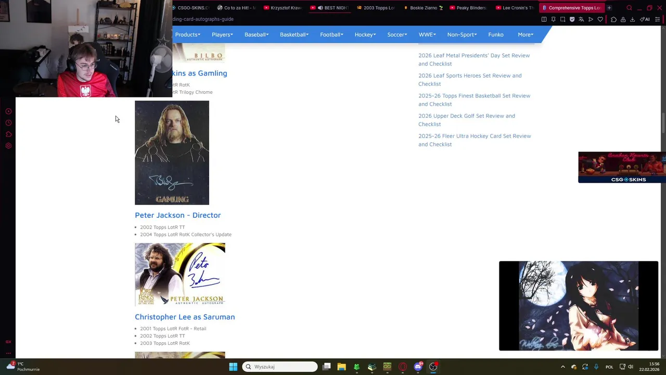
Task: Switch to CSGO-SKINS browser tab
Action: [191, 8]
